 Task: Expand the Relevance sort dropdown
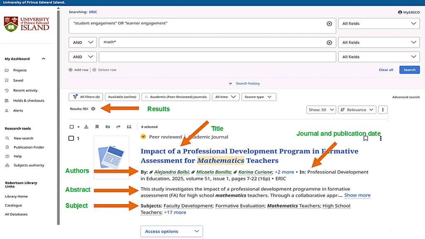pyautogui.click(x=357, y=110)
